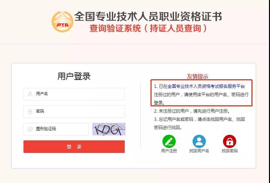270x183 pixels.
Task: Click the 查询验证系统（持证人员查询）subtitle
Action: 148,28
